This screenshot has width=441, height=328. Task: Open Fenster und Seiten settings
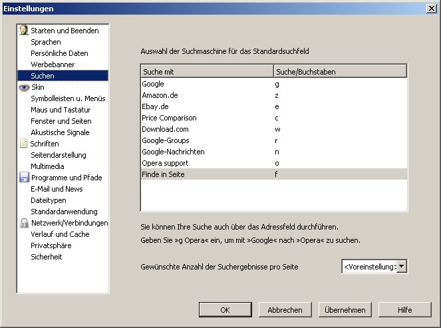[x=61, y=121]
